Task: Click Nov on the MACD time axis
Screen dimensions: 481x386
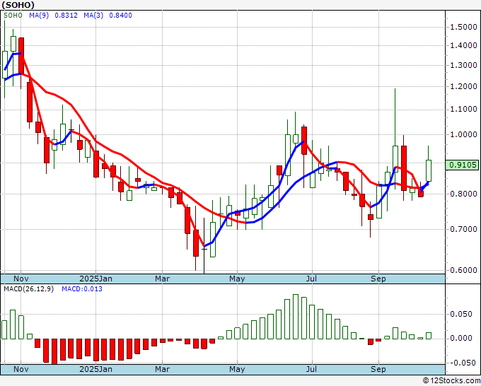Action: [21, 369]
